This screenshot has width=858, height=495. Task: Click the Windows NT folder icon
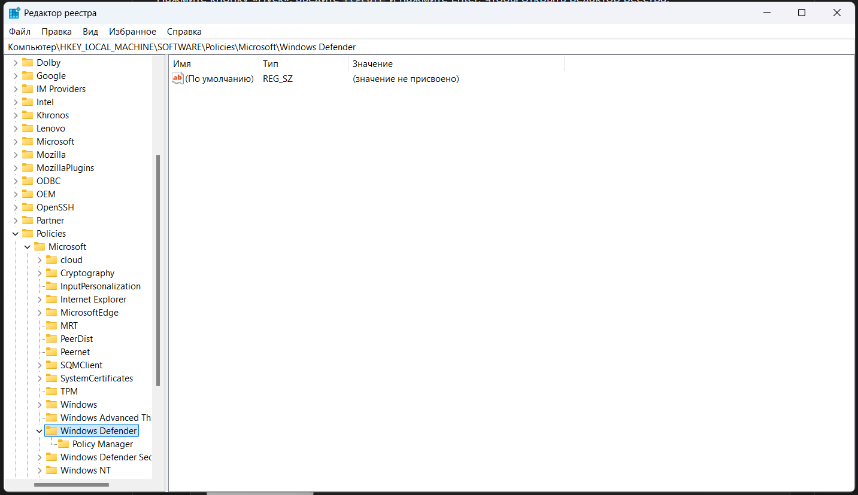pyautogui.click(x=51, y=470)
